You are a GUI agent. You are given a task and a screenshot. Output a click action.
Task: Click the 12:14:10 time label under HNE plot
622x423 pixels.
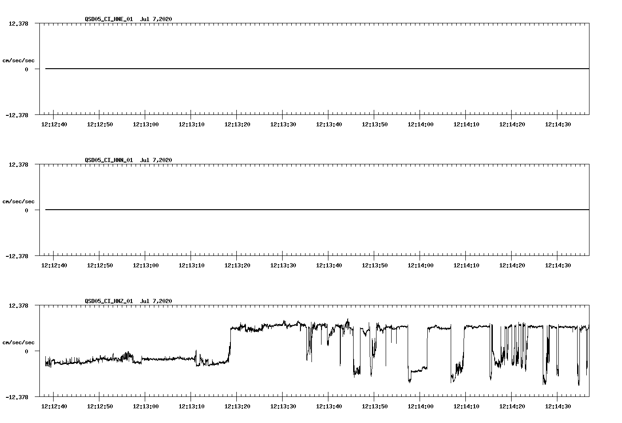(x=466, y=125)
